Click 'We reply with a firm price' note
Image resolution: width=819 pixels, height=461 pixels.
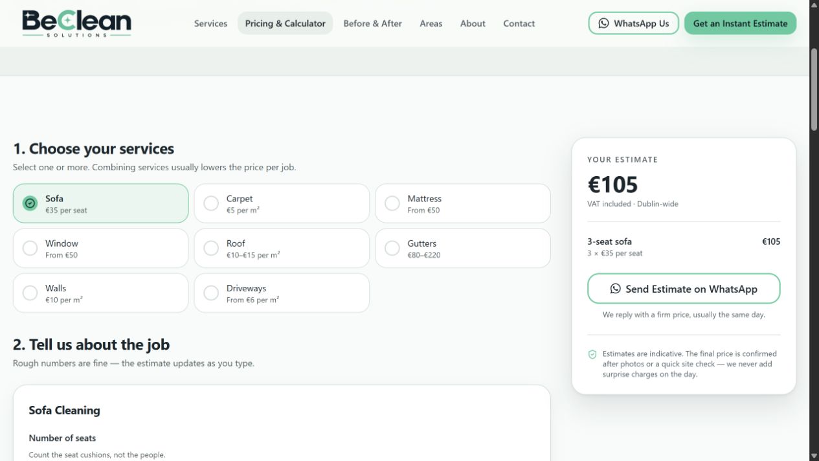coord(684,315)
